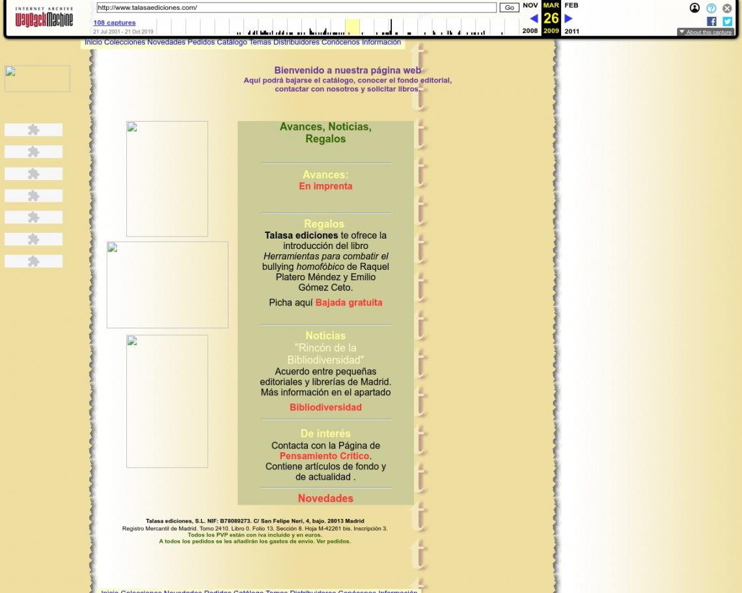Go to previous capture with left arrow
Viewport: 742px width, 593px height.
534,18
